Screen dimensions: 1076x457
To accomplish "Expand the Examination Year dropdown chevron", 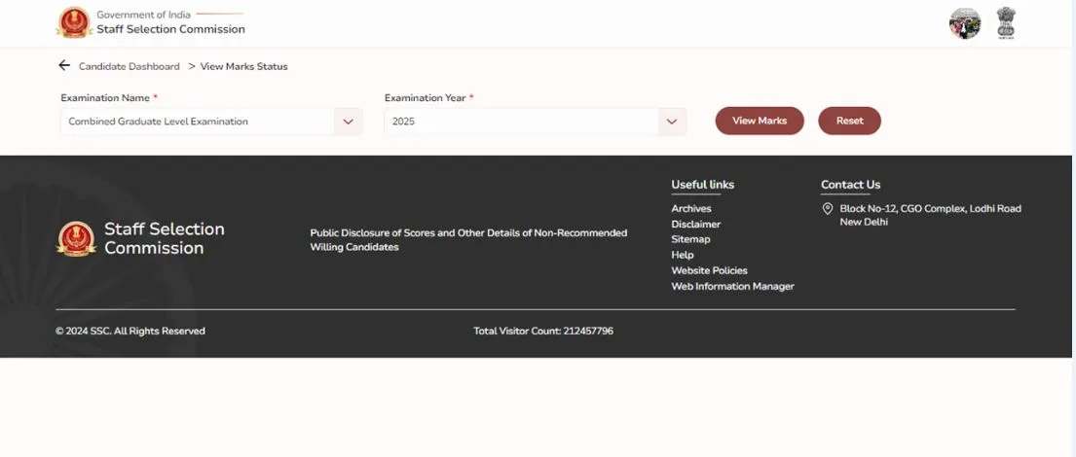I will (672, 122).
